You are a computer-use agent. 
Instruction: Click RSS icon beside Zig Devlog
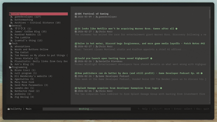click(11, 97)
